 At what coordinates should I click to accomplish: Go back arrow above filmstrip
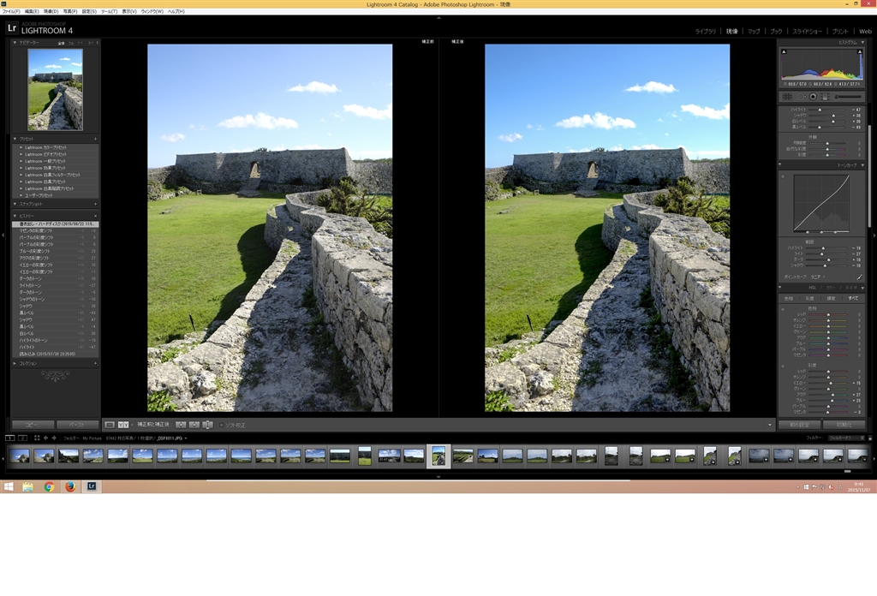(46, 438)
